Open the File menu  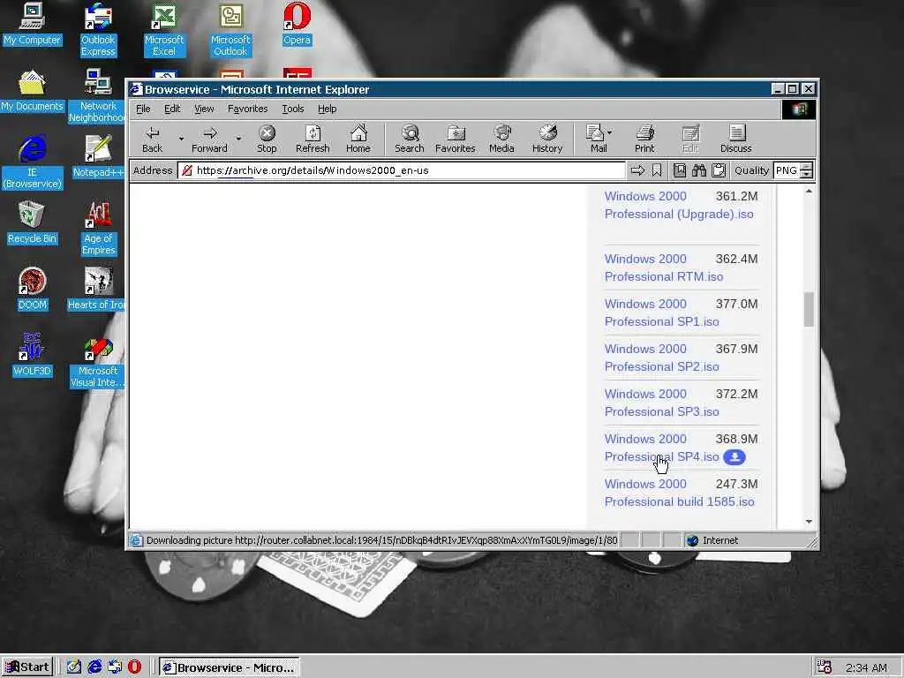click(143, 109)
